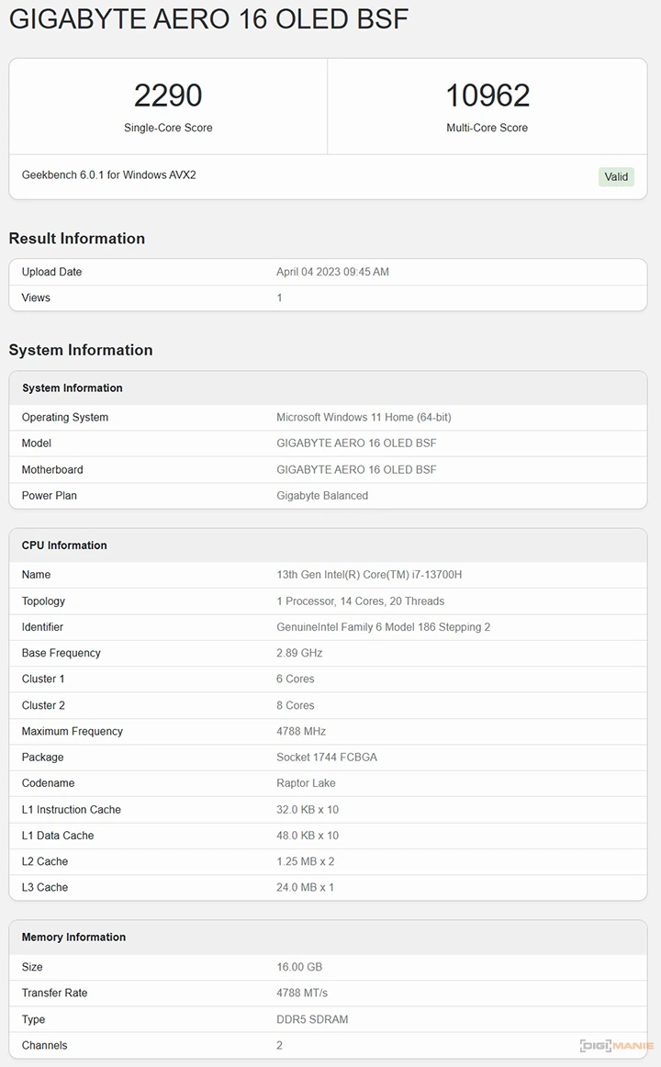This screenshot has width=661, height=1067.
Task: Click the Raptor Lake codename value
Action: [306, 783]
